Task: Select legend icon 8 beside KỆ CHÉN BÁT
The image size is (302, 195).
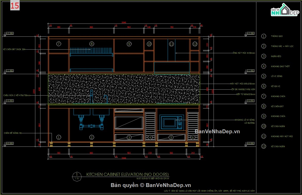Action: pyautogui.click(x=264, y=106)
